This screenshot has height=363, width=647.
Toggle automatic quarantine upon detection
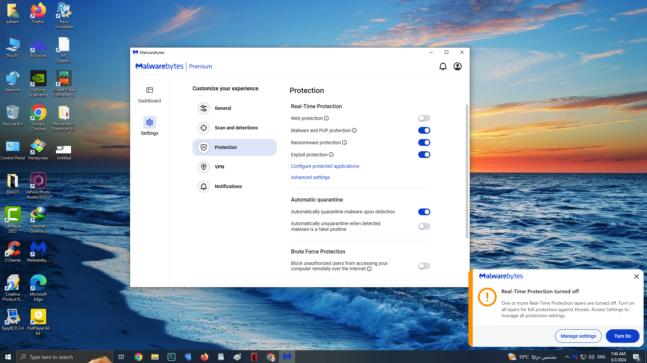[424, 212]
